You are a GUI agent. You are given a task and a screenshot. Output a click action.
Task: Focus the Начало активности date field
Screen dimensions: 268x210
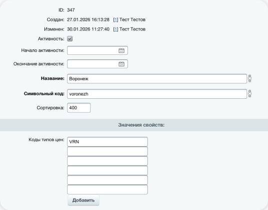click(97, 50)
